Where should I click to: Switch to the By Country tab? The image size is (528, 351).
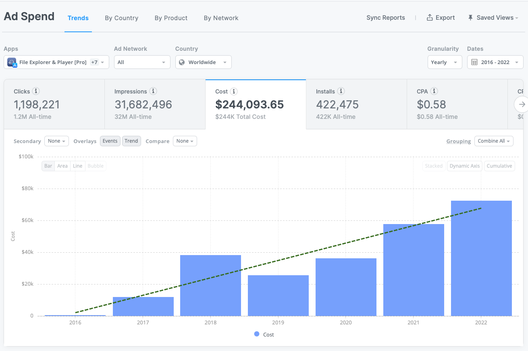tap(121, 18)
